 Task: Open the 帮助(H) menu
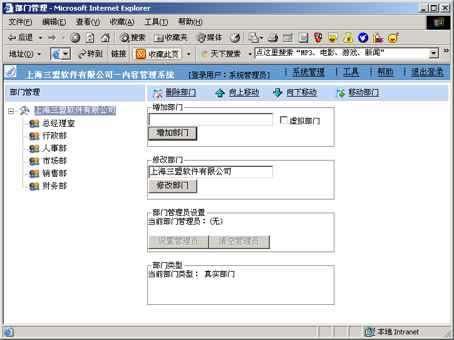190,22
